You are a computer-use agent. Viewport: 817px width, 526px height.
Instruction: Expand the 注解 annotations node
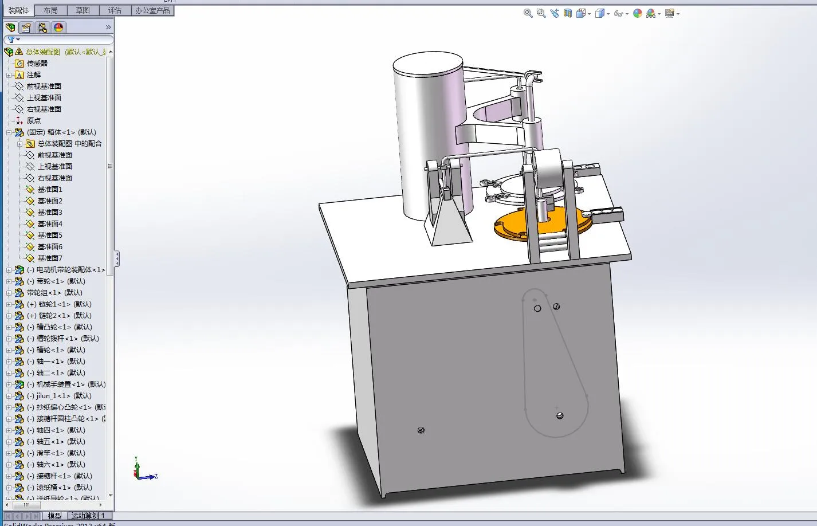9,75
